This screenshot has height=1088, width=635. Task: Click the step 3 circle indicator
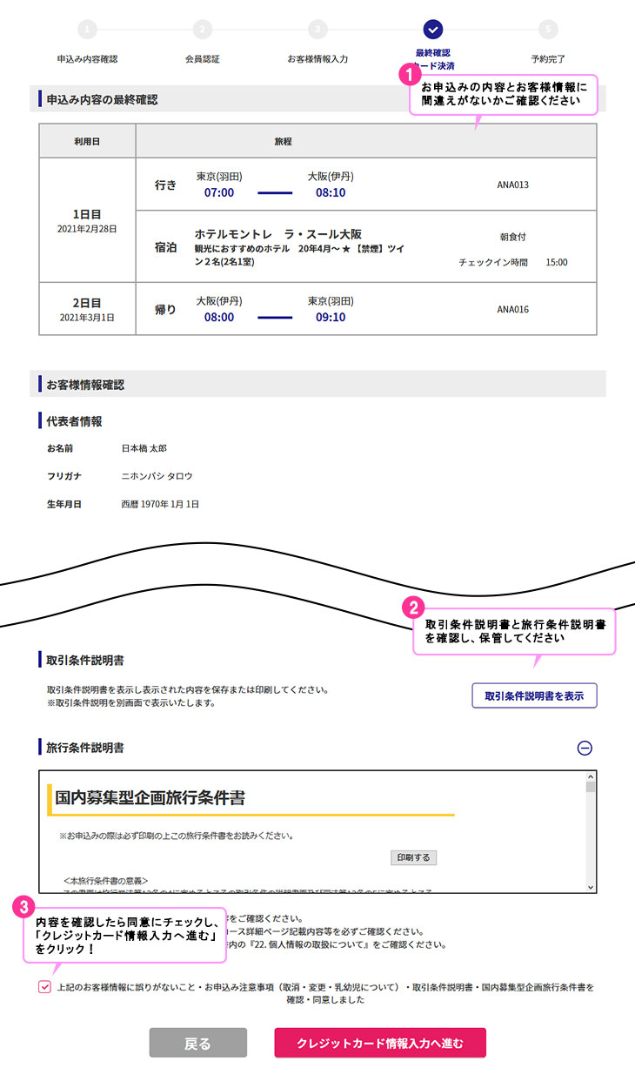[x=318, y=30]
